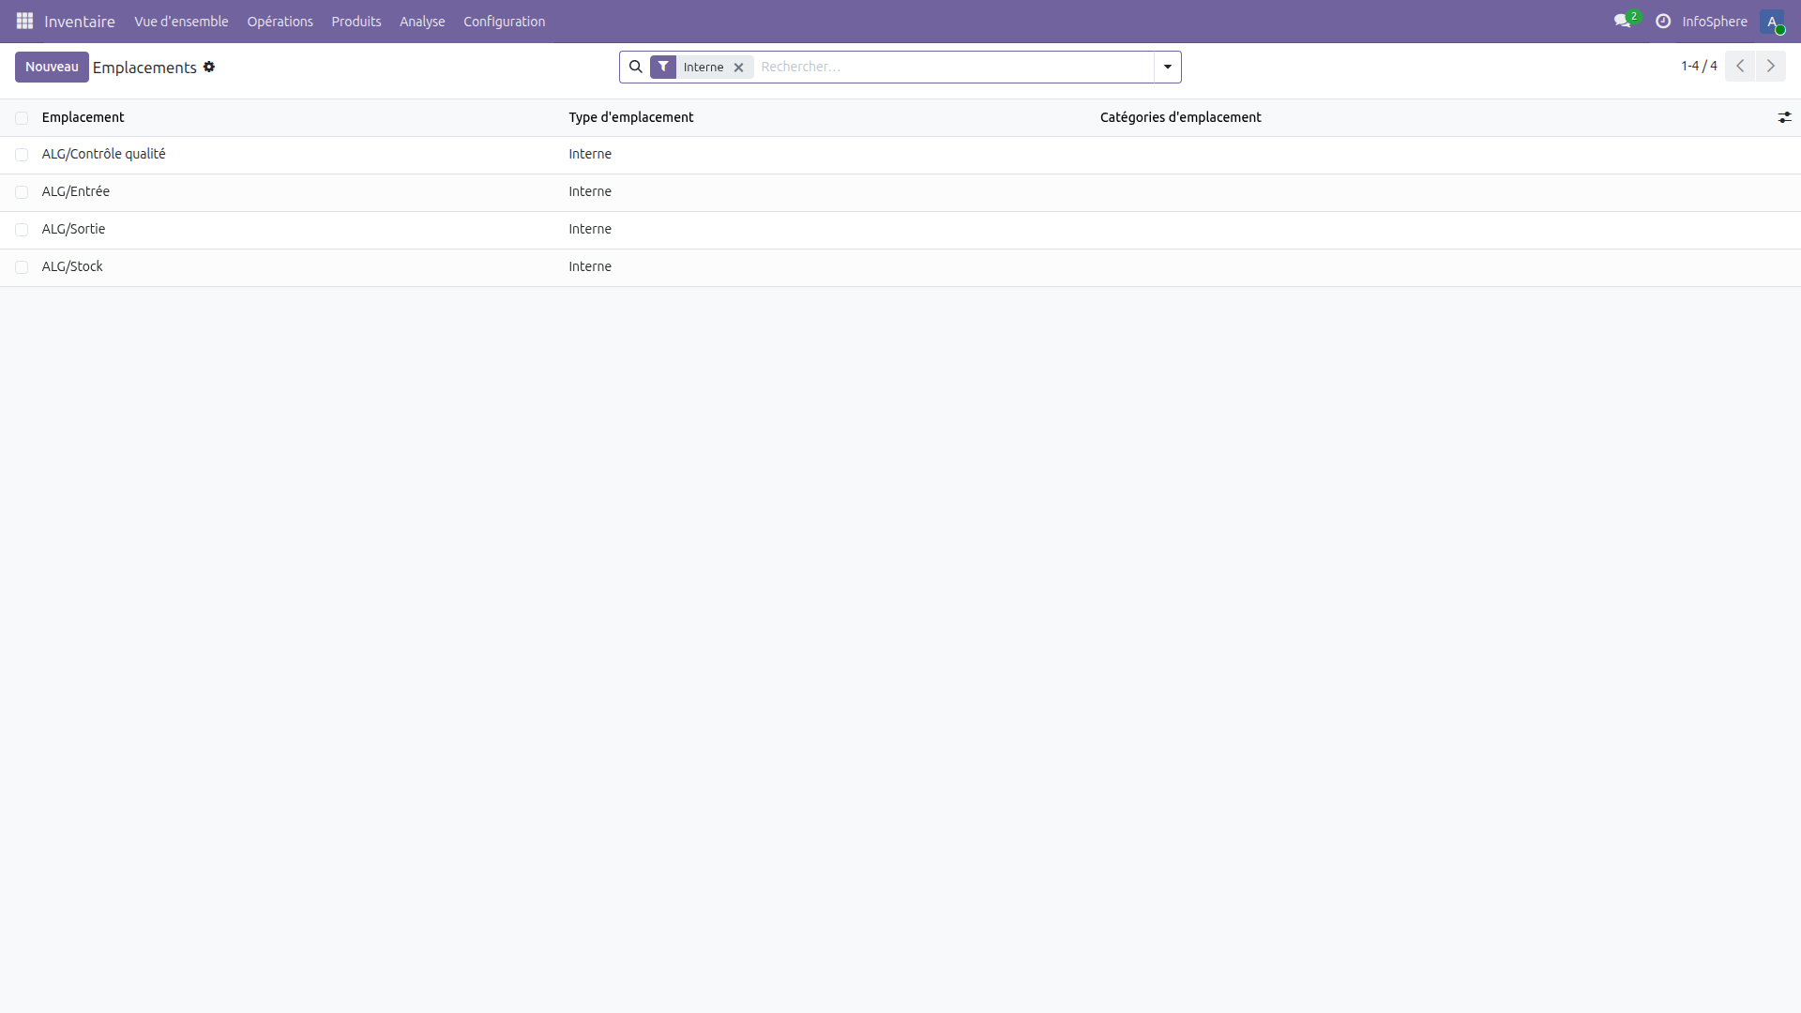Select the checkbox for ALG/Stock row

click(x=22, y=266)
